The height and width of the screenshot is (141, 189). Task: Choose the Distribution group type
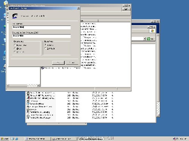pyautogui.click(x=45, y=49)
